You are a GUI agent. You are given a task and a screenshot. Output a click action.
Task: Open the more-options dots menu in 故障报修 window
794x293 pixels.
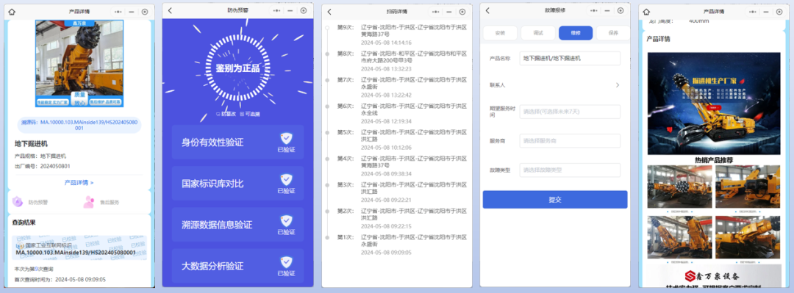[x=593, y=10]
